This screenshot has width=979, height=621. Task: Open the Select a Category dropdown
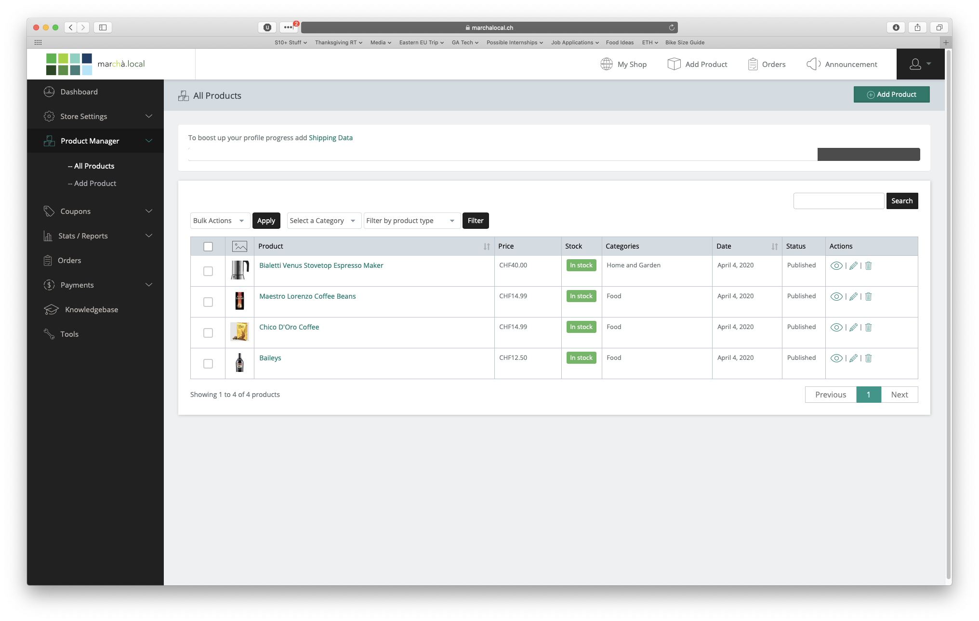[x=323, y=221]
